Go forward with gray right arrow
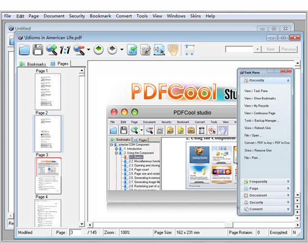 pos(112,49)
